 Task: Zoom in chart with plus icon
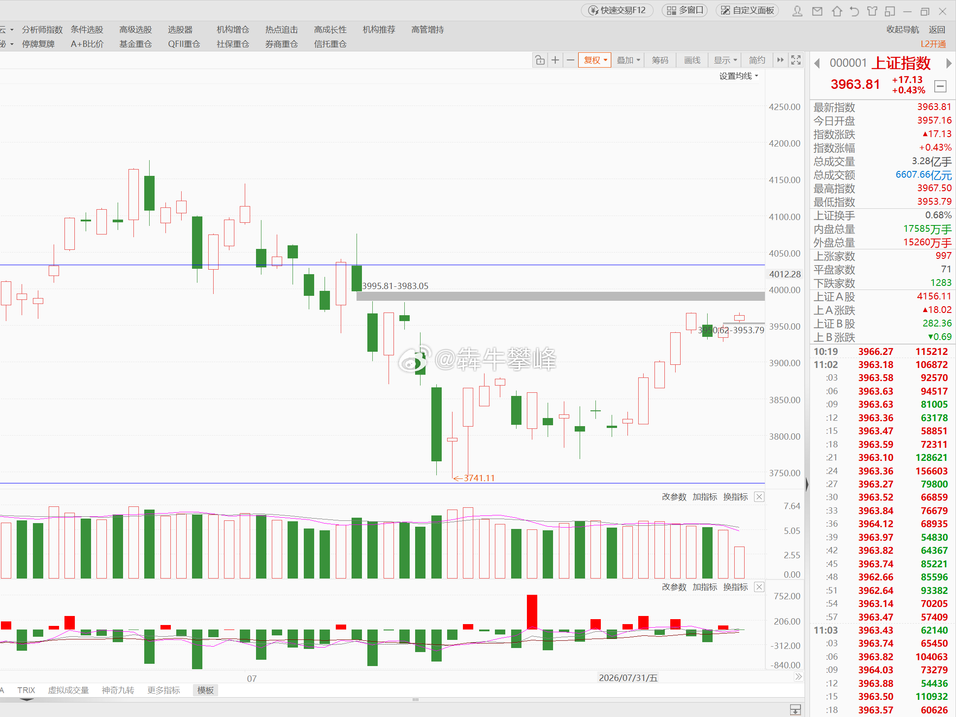[x=555, y=60]
